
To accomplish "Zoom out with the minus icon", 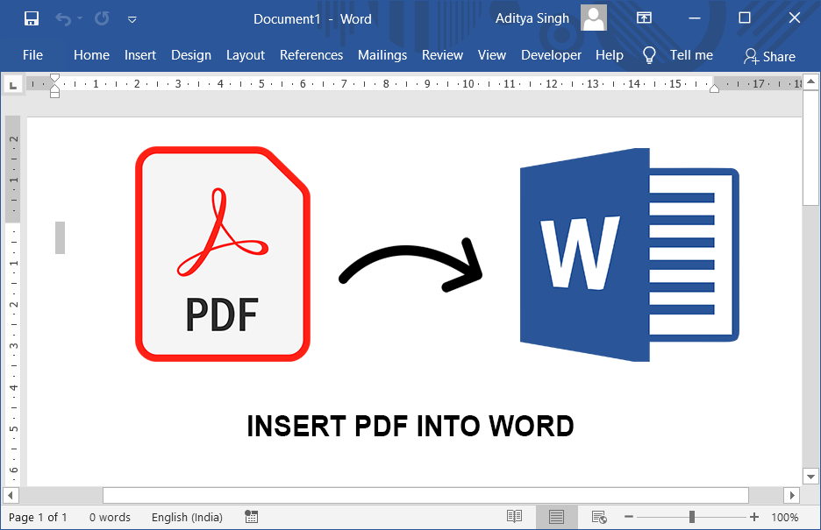I will pos(629,517).
